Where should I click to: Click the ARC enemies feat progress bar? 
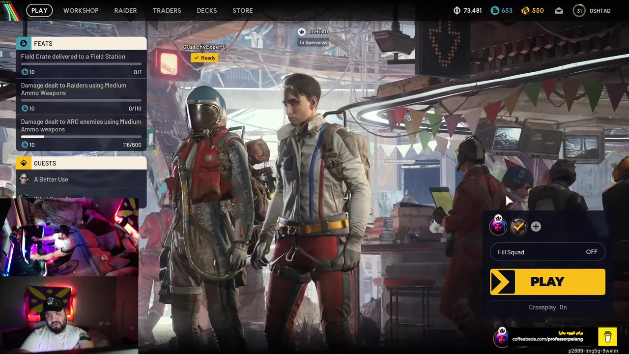click(x=81, y=137)
